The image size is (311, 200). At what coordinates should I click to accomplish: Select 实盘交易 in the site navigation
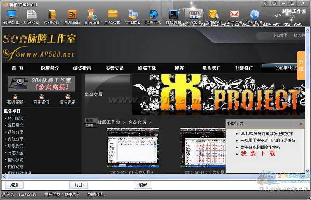click(115, 68)
